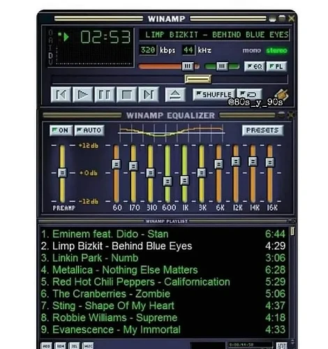Click the A always-on-top letter in clutterbar
Image resolution: width=328 pixels, height=349 pixels.
coord(50,40)
